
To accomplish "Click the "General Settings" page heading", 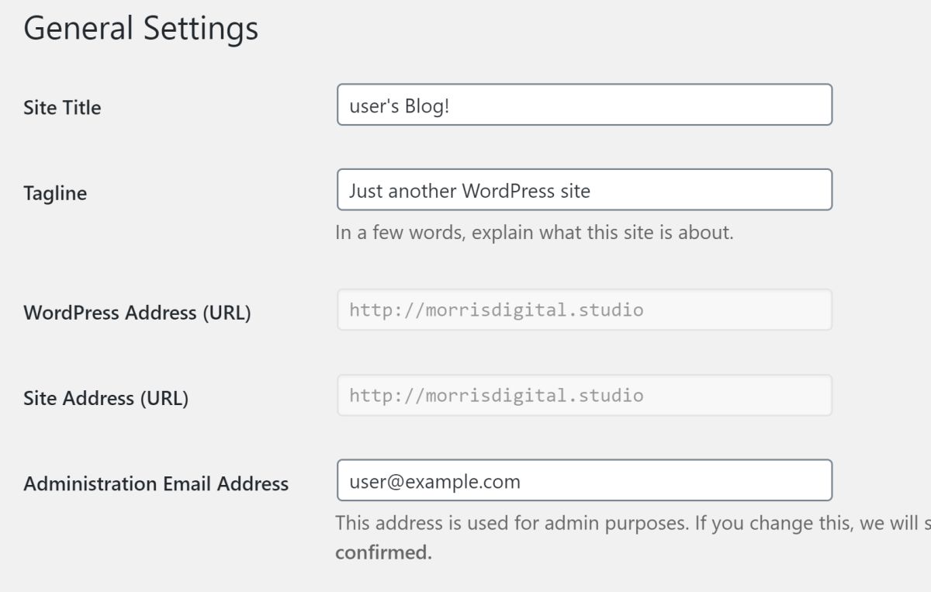I will click(140, 29).
